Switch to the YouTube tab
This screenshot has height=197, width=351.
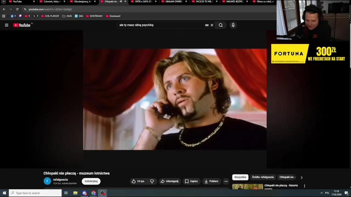17,1
